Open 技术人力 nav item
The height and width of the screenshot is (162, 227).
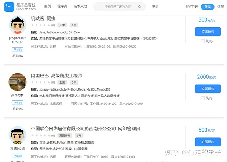pos(80,6)
